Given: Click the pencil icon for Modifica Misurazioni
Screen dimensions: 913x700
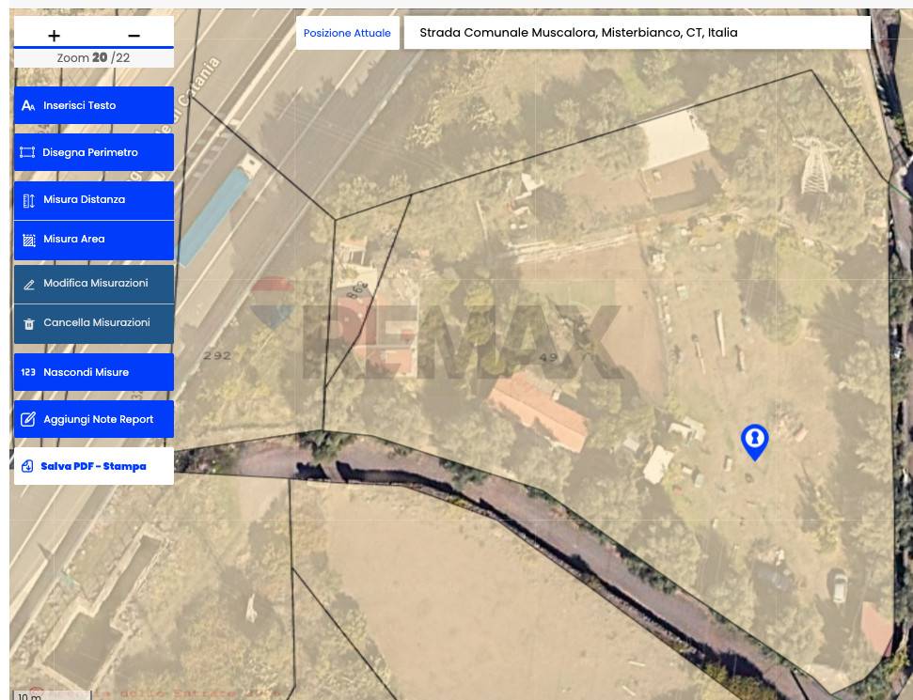Looking at the screenshot, I should coord(28,284).
